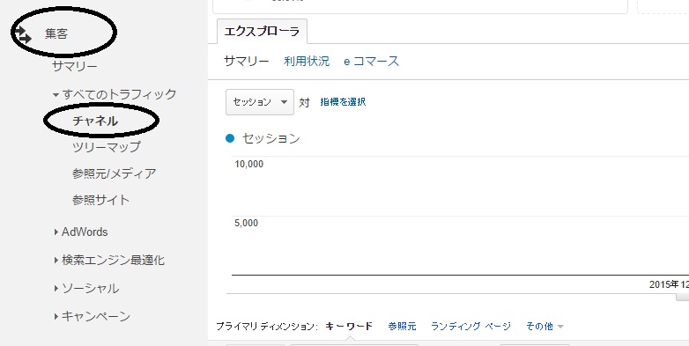Open the サマリー item under 集客
689x346 pixels.
[75, 67]
